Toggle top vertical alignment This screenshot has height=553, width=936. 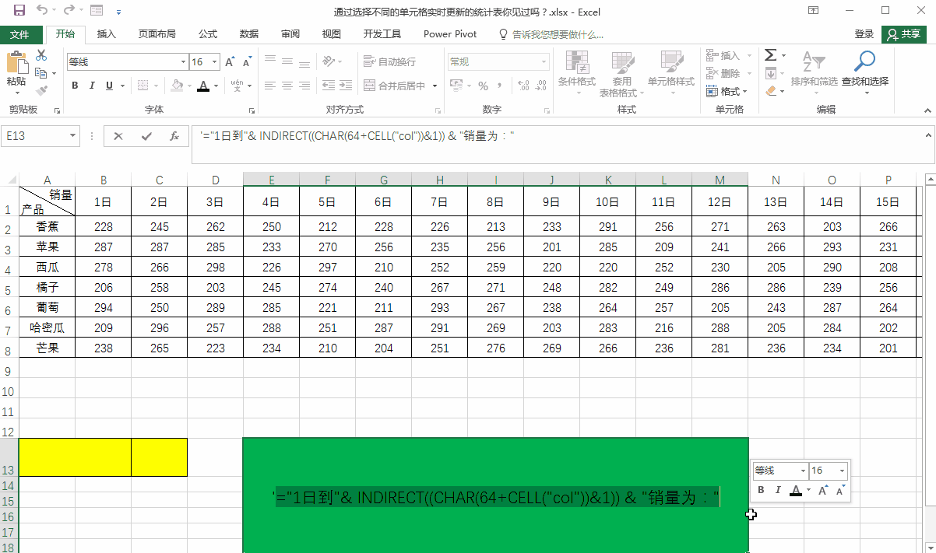tap(270, 61)
